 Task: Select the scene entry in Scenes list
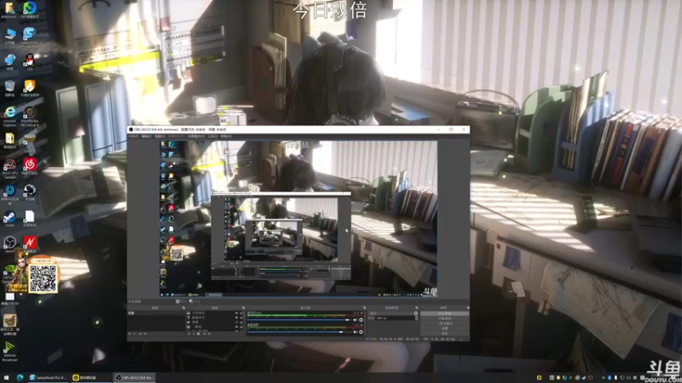(156, 313)
